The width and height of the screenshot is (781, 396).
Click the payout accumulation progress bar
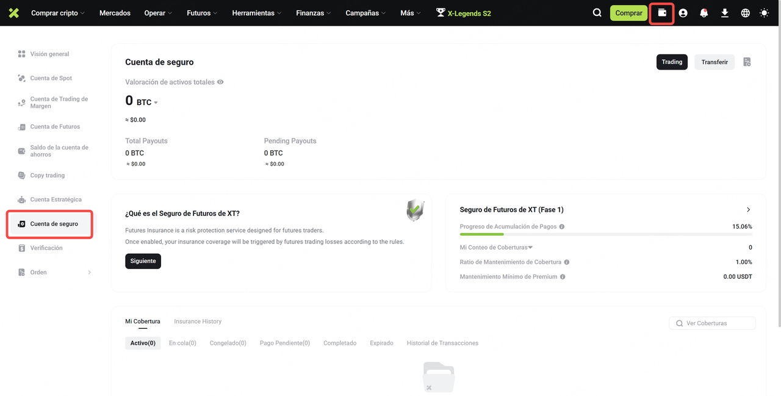click(606, 234)
